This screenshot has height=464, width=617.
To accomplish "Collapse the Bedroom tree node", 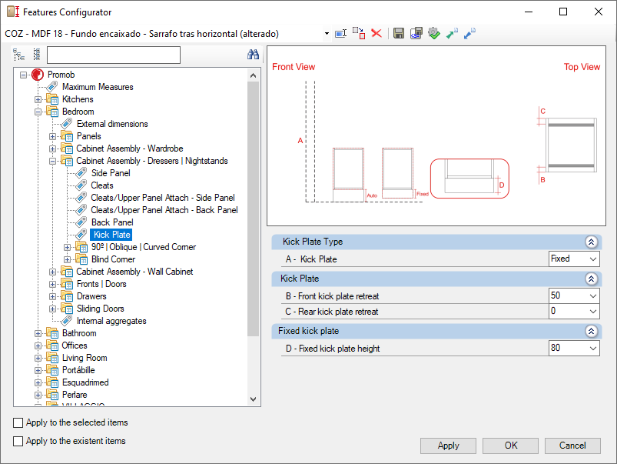I will tap(38, 112).
